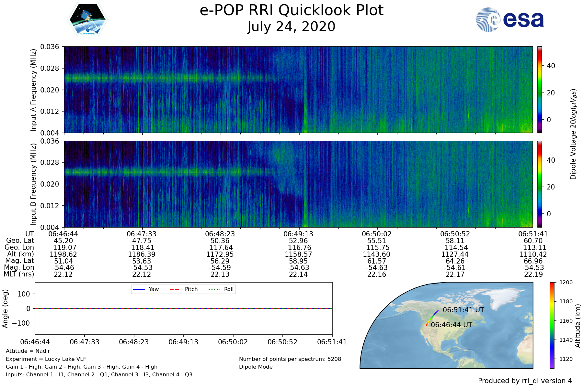Click the Input B dipole voltage colorbar

pyautogui.click(x=540, y=184)
